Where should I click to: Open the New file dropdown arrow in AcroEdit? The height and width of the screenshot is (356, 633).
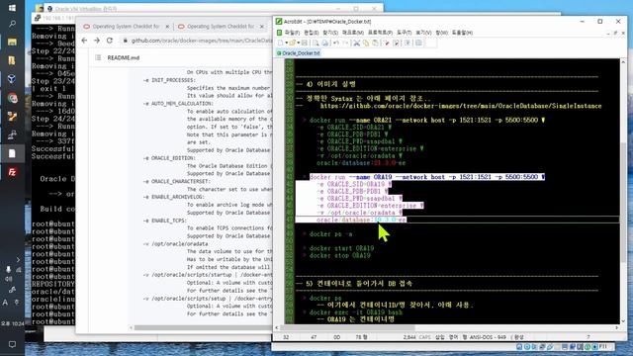tap(287, 43)
